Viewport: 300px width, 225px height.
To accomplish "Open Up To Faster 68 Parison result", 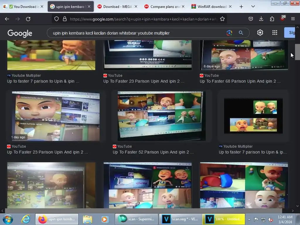I will [x=240, y=81].
